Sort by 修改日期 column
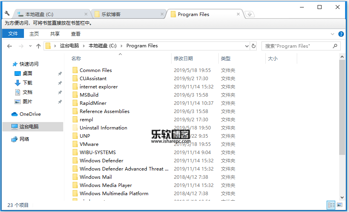The height and width of the screenshot is (212, 349). pyautogui.click(x=183, y=58)
